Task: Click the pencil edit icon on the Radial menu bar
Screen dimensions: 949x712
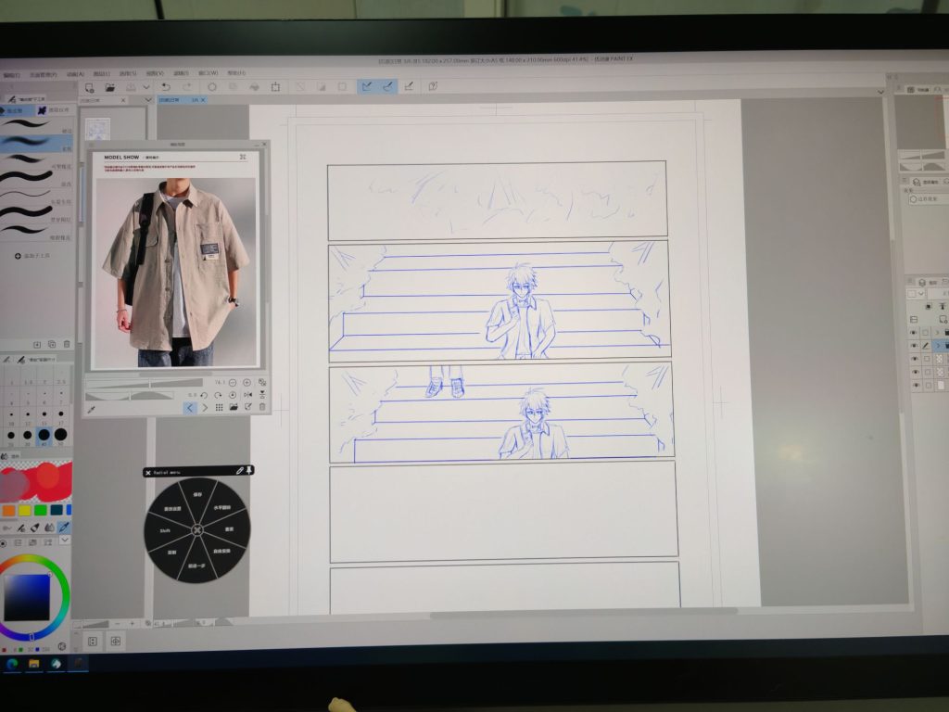Action: (x=240, y=470)
